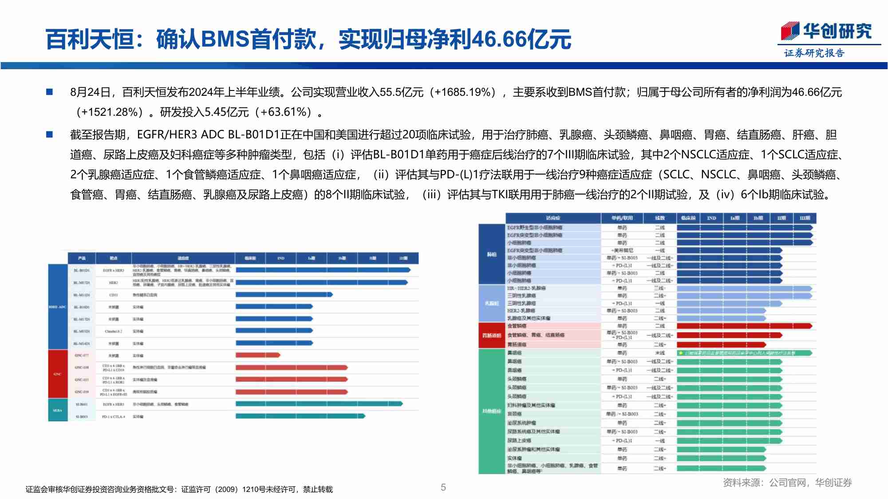Click the 华创研究 logo
This screenshot has height=499, width=888.
pos(826,31)
